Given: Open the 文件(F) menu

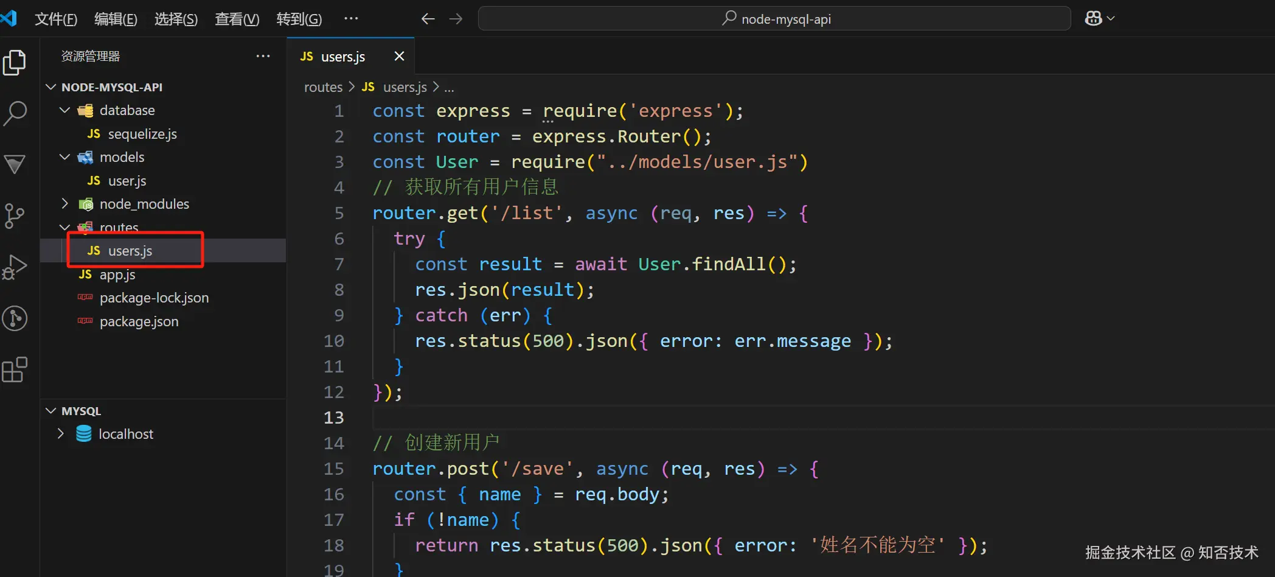Looking at the screenshot, I should [56, 19].
